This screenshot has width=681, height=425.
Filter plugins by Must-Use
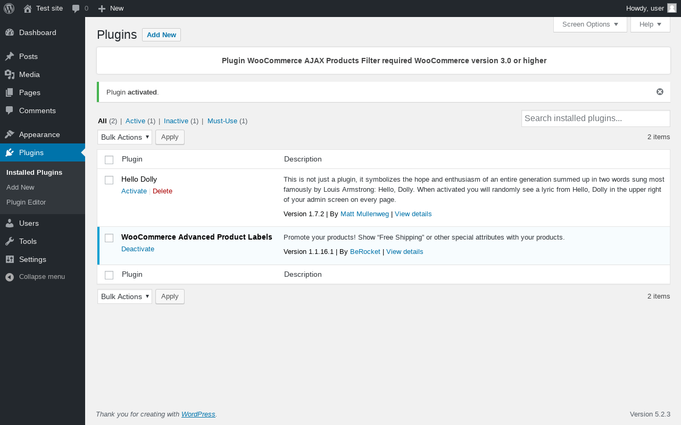click(222, 121)
